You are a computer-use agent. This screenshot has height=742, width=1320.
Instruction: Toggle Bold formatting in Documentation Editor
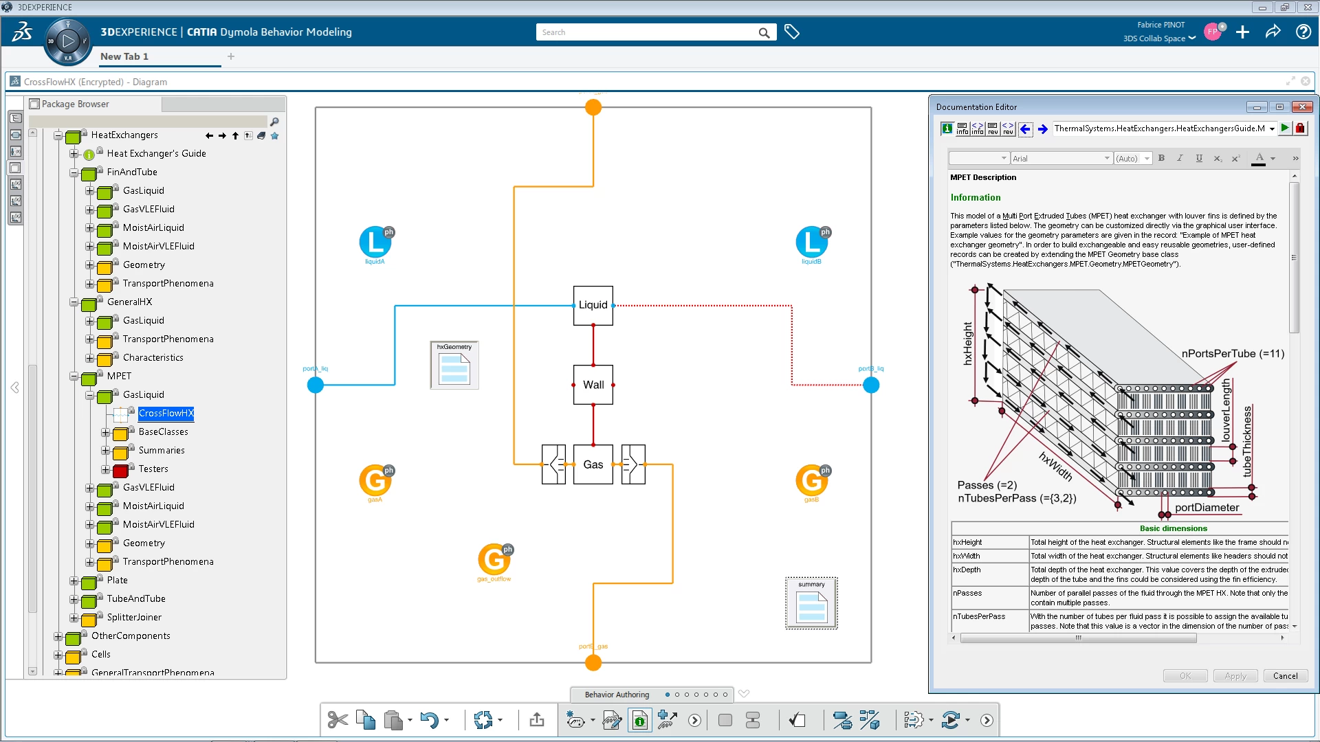(x=1161, y=158)
